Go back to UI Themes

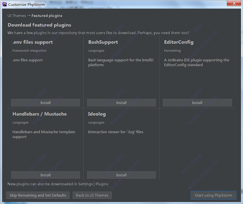click(92, 195)
